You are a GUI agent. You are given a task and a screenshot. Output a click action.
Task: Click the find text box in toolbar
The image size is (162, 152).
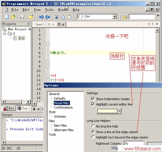click(142, 17)
